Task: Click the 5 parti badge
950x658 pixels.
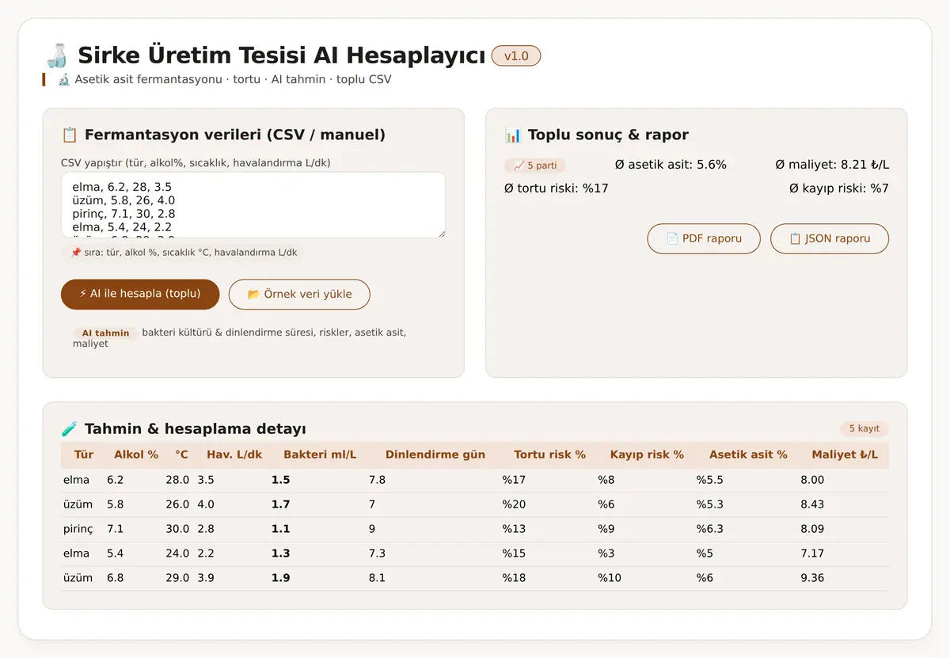Action: 535,165
